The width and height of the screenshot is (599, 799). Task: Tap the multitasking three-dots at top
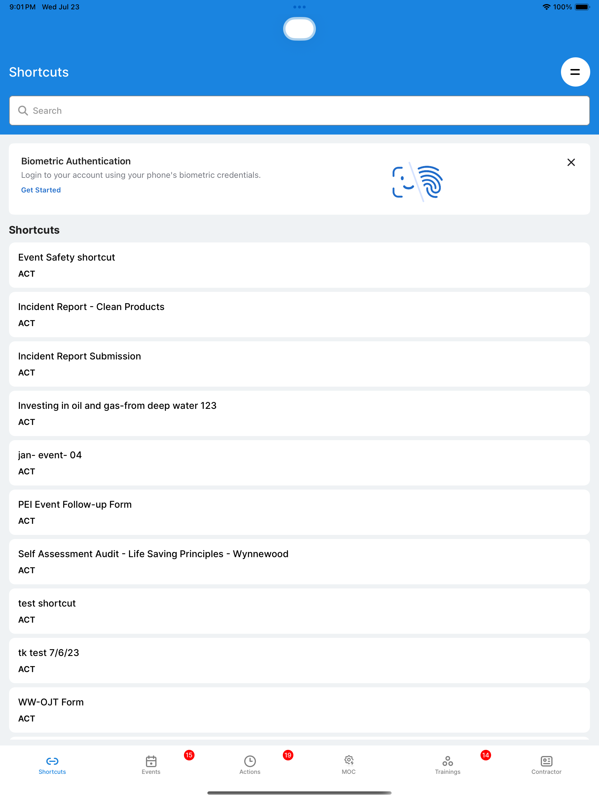point(299,7)
